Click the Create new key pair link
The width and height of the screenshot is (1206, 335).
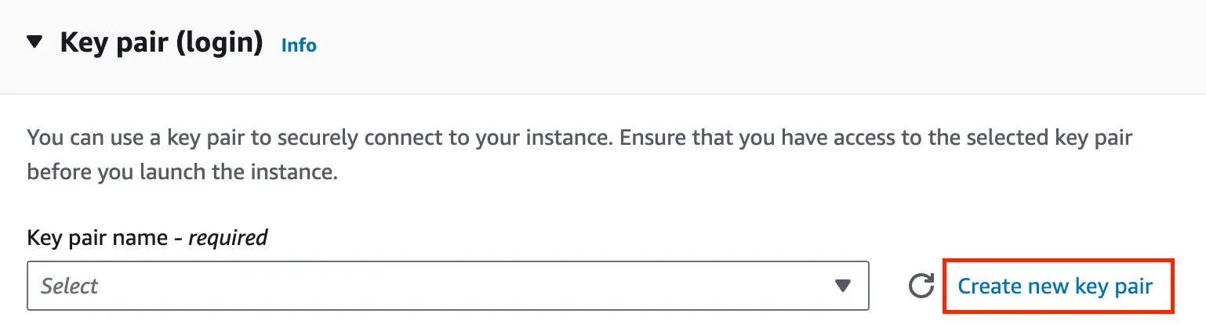1055,286
